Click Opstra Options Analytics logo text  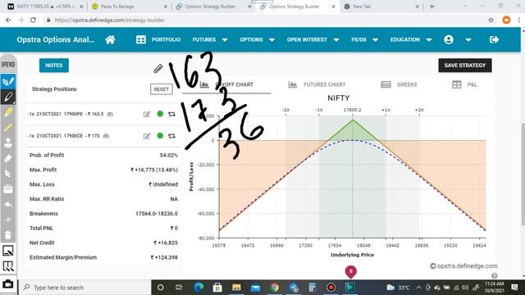click(56, 40)
